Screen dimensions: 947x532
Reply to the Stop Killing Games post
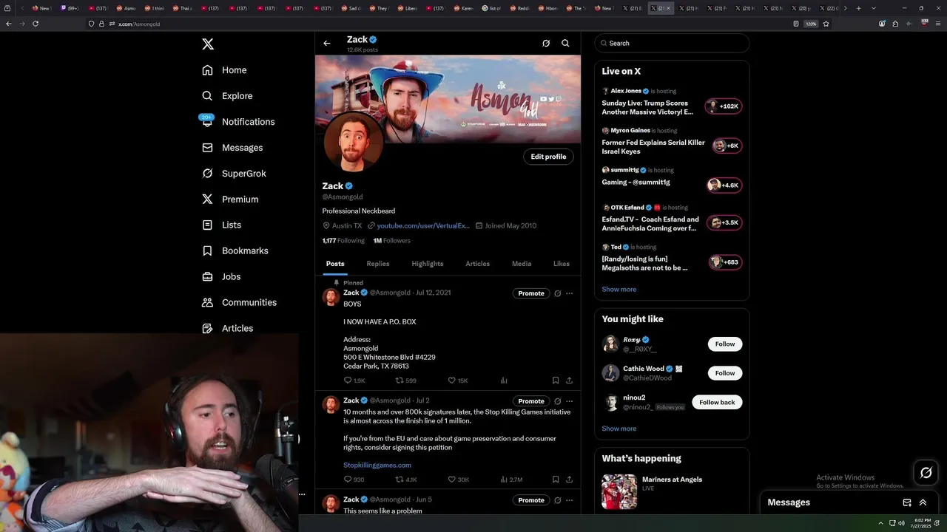pyautogui.click(x=354, y=480)
